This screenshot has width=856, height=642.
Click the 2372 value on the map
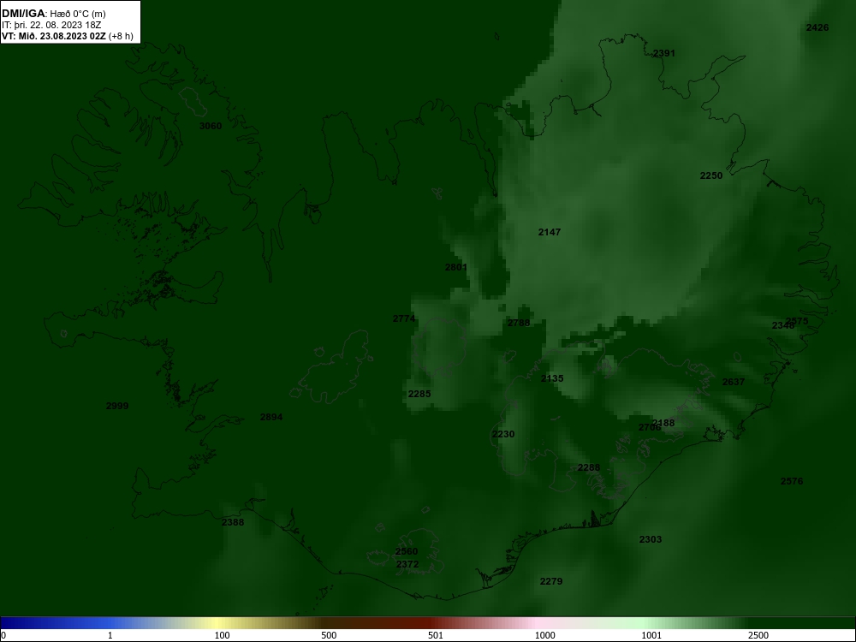tap(407, 564)
